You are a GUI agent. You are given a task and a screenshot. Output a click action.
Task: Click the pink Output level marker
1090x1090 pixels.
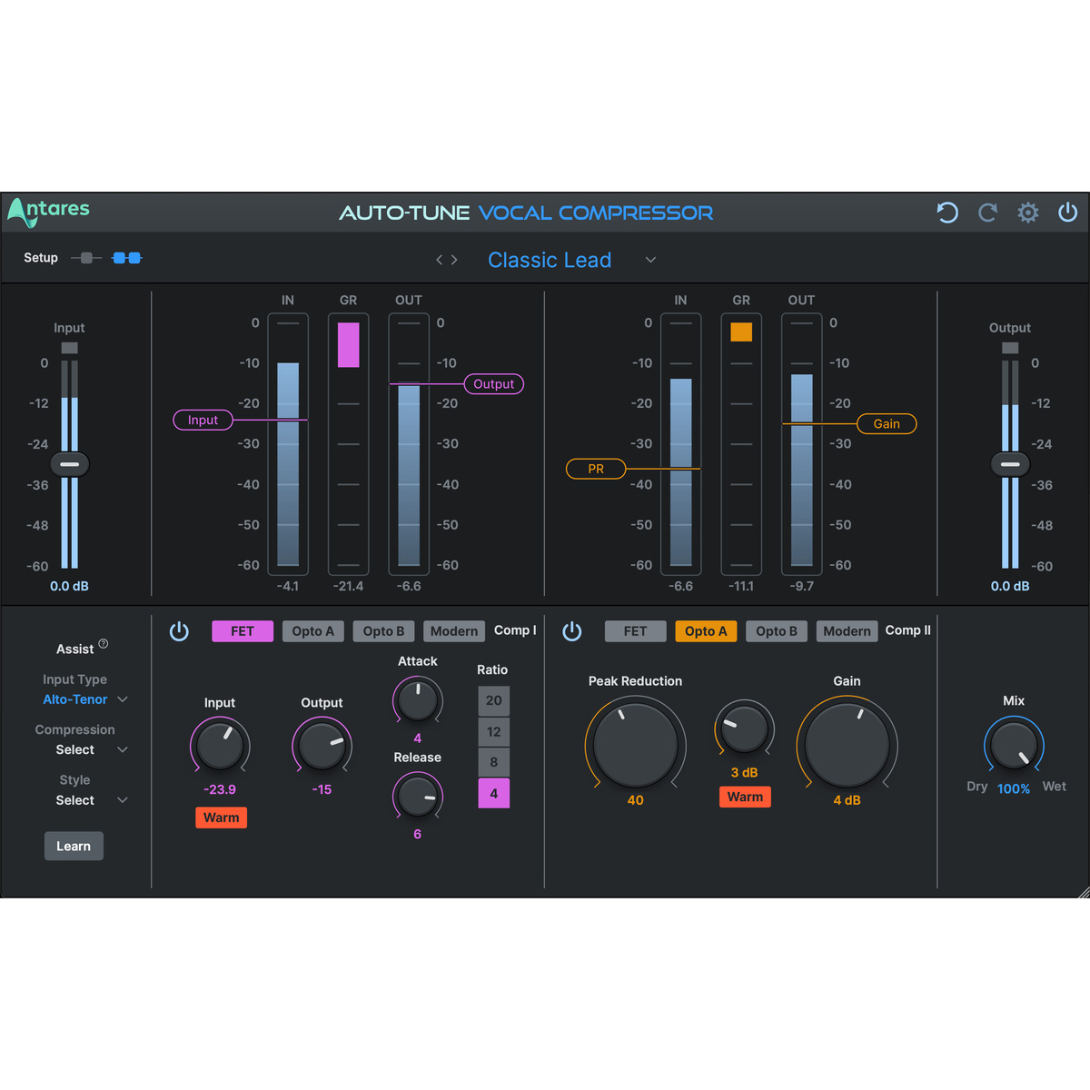494,384
